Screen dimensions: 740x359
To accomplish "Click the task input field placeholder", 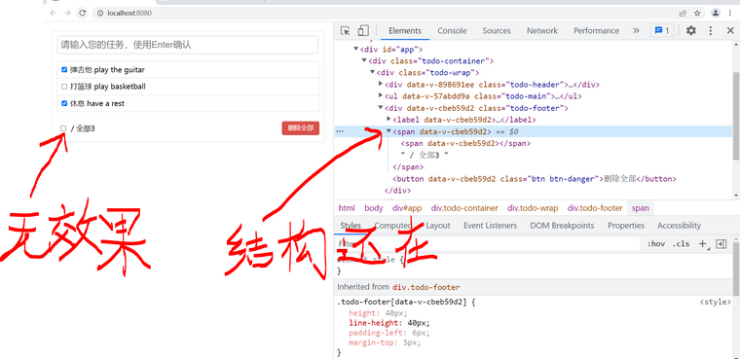I will coord(187,45).
